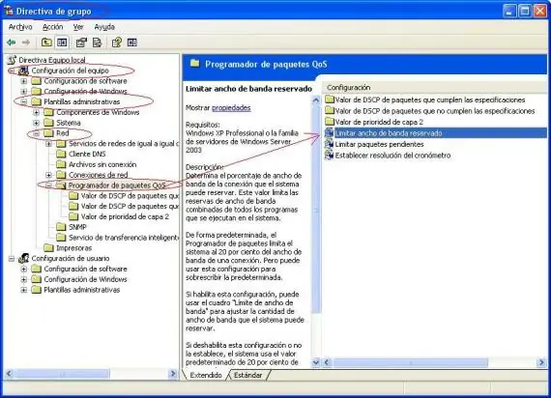This screenshot has width=551, height=398.
Task: Click tree pane horizontal scroll right arrow
Action: tap(173, 374)
